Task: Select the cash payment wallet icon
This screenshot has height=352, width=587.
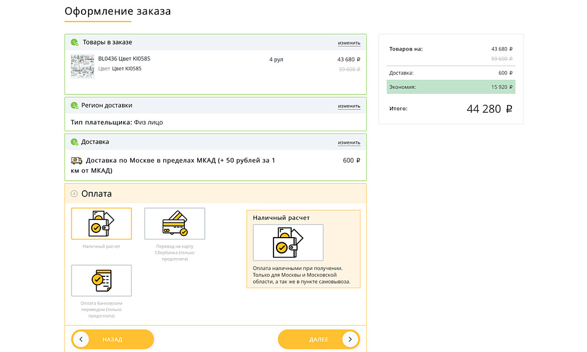Action: (x=101, y=224)
